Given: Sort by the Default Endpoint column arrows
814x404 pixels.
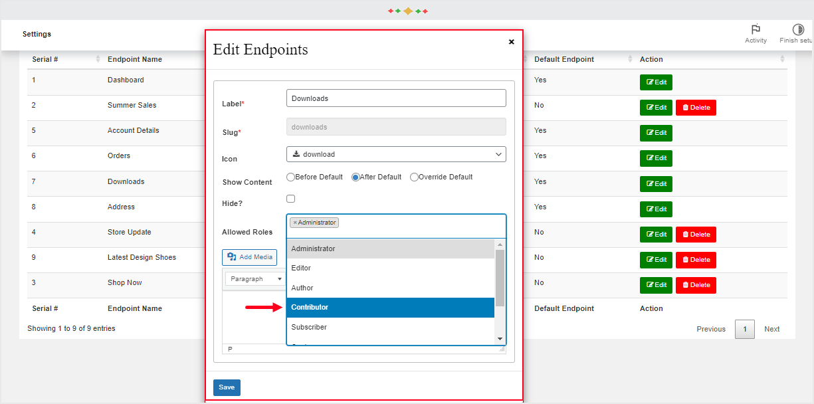Looking at the screenshot, I should [x=630, y=59].
